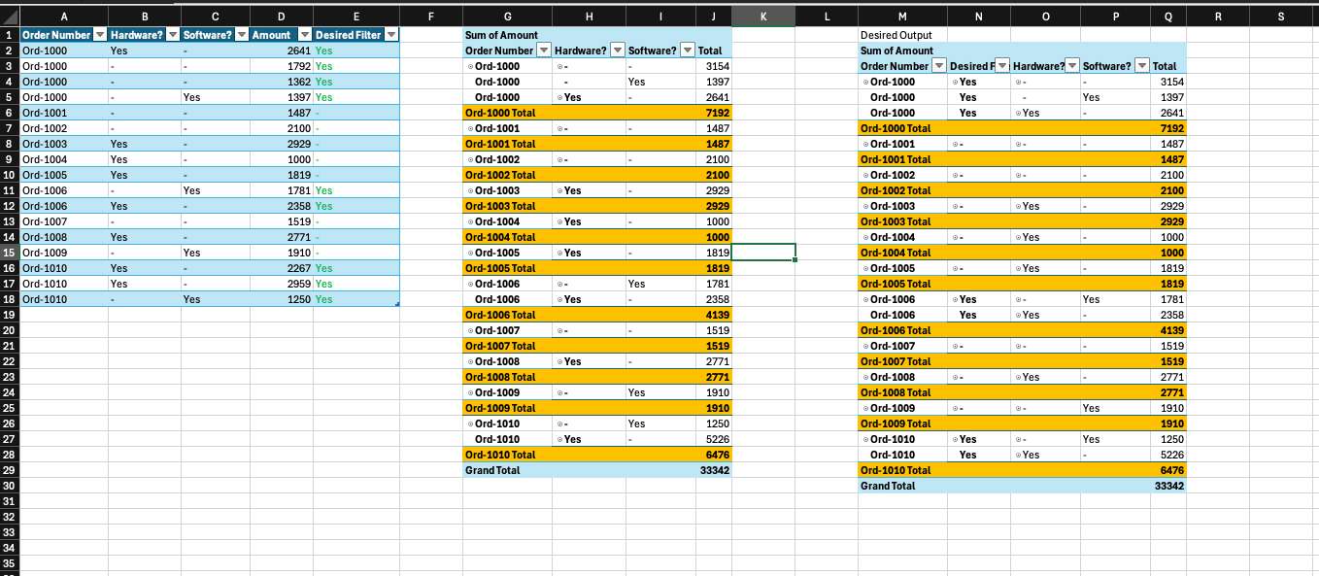1319x576 pixels.
Task: Click value 4139 in column J
Action: 718,315
